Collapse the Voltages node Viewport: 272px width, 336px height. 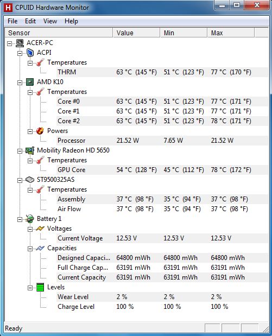pos(30,229)
